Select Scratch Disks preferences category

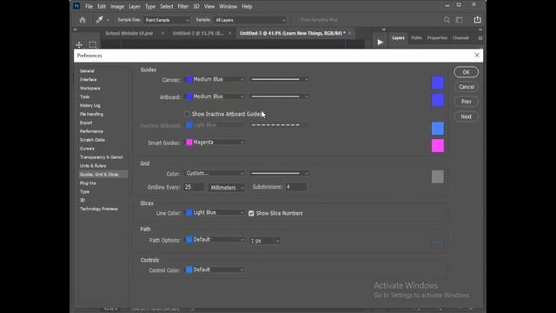92,140
